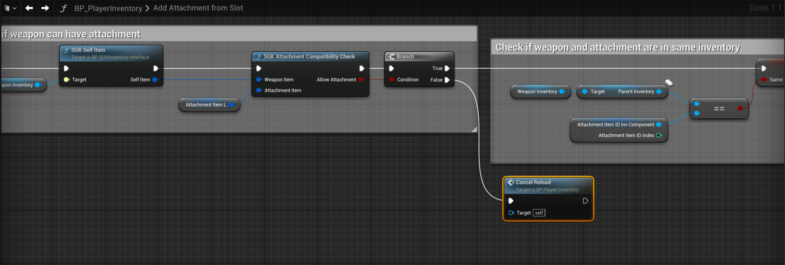Click the Target self field on Cancel Reload
The width and height of the screenshot is (785, 265).
pos(539,213)
